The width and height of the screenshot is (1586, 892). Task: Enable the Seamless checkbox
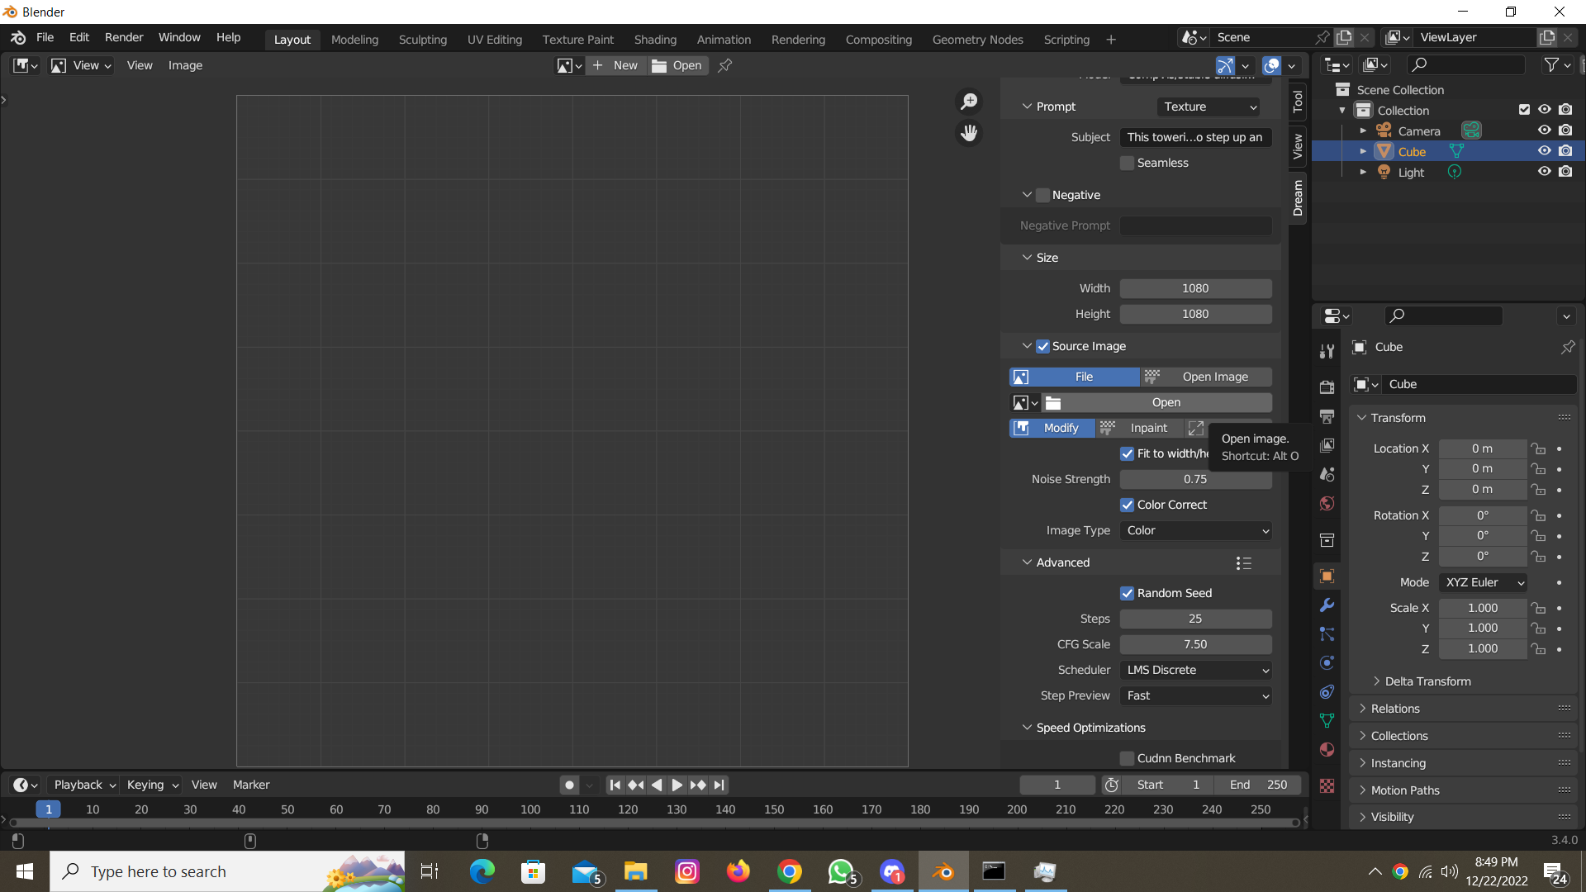click(x=1128, y=163)
